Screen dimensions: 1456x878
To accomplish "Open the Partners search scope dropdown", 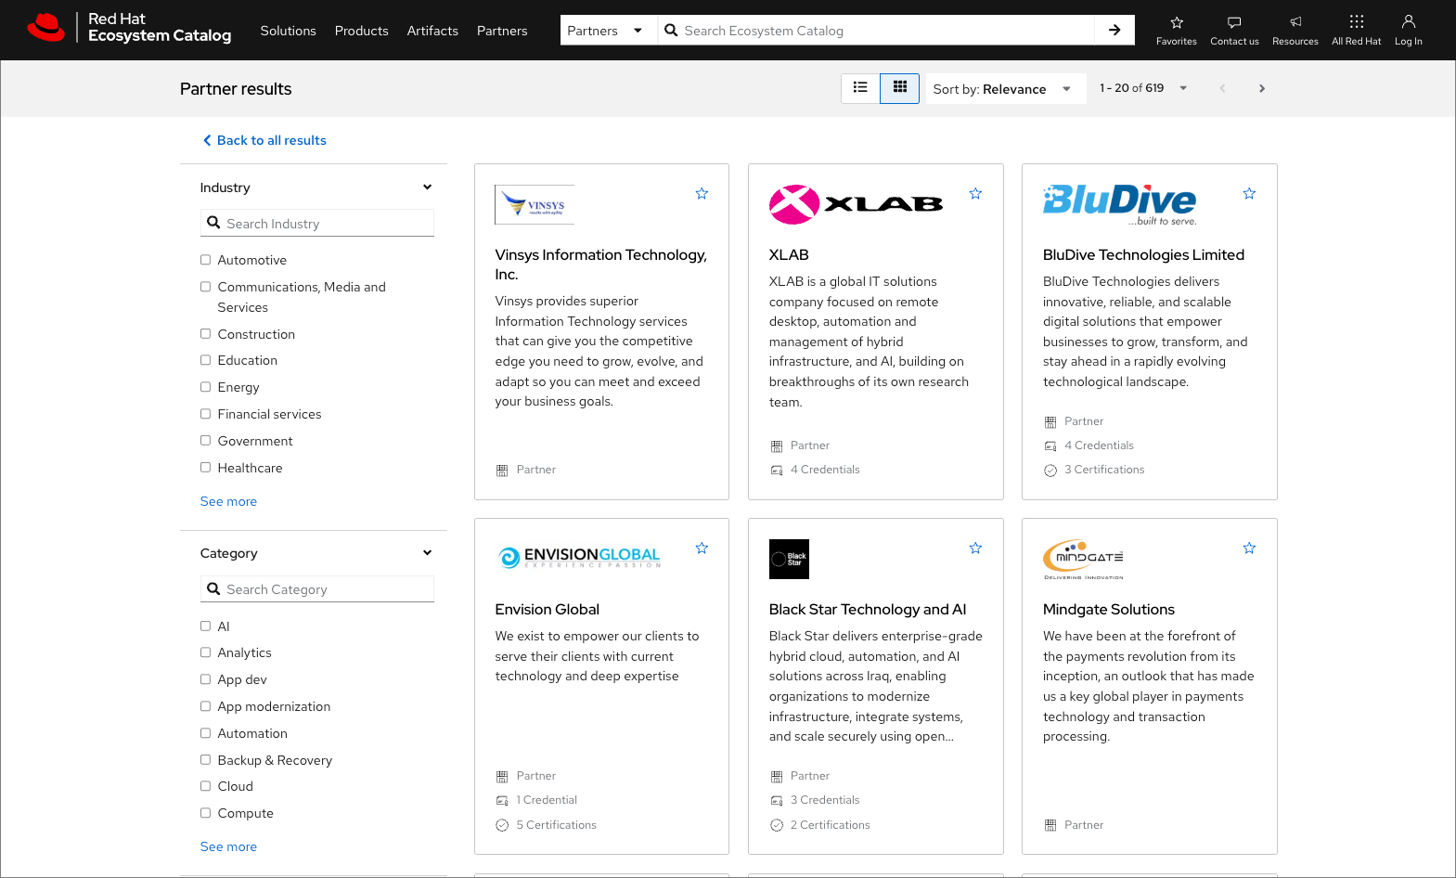I will pyautogui.click(x=608, y=30).
